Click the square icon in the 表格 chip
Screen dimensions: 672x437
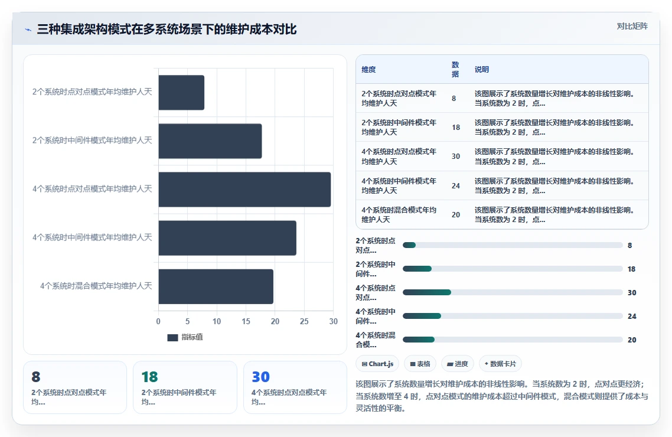413,364
